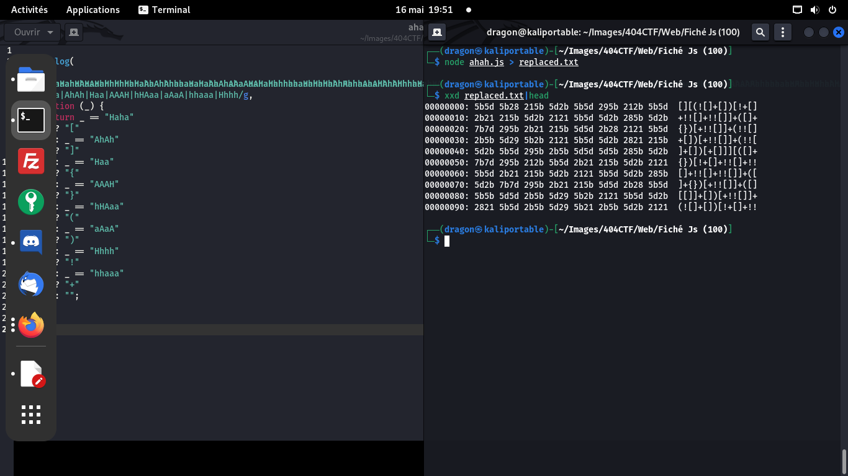Open the Applications menu

[93, 10]
